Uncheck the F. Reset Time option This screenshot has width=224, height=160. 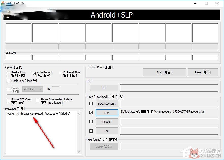60,74
